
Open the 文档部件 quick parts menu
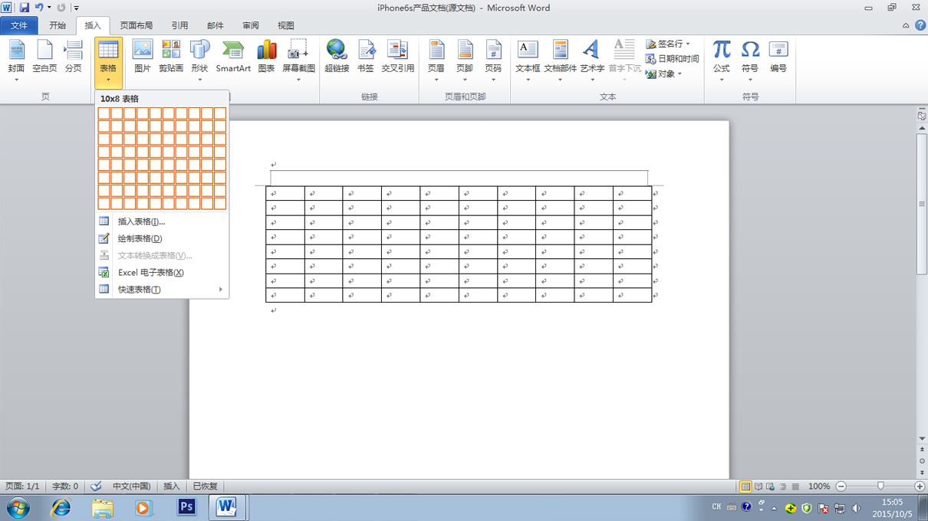(560, 60)
